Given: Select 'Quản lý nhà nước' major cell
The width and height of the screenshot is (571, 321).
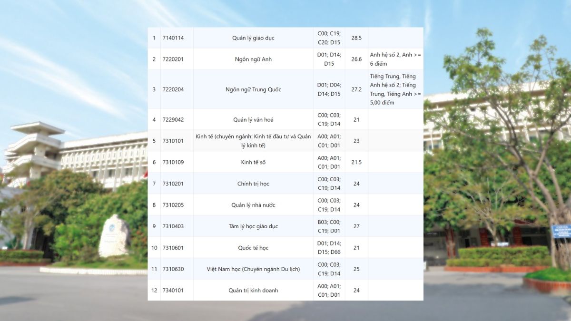Looking at the screenshot, I should [x=253, y=205].
